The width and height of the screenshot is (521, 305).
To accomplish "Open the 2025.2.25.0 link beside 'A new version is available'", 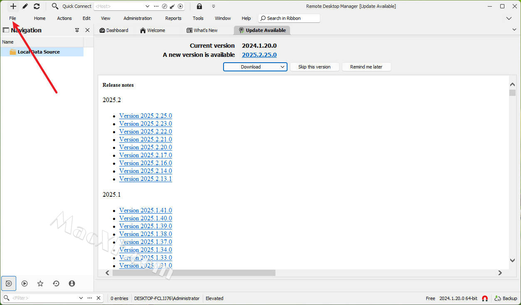I will pyautogui.click(x=259, y=55).
